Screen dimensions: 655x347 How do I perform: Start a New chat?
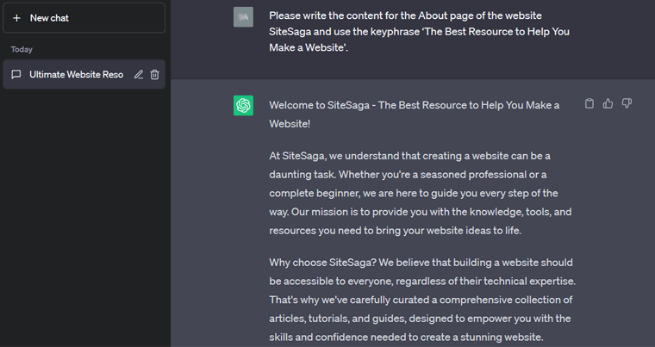click(84, 18)
